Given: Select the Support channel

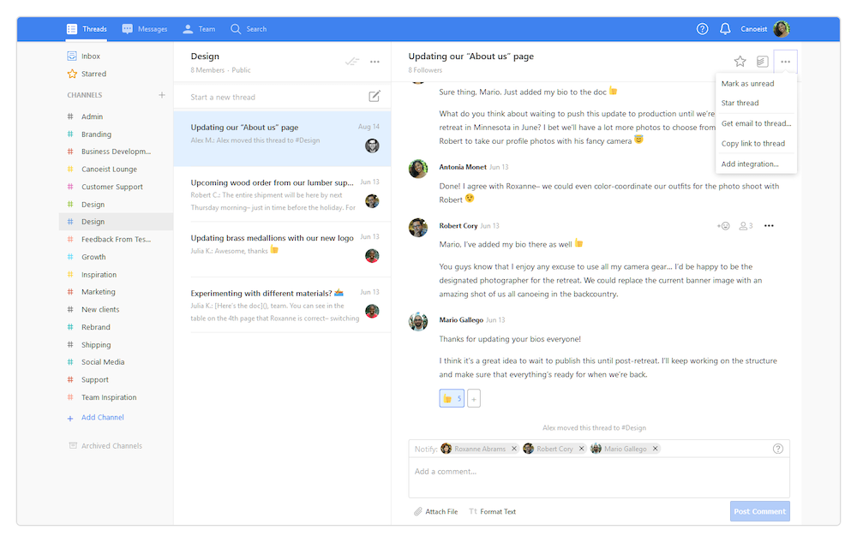Looking at the screenshot, I should (x=116, y=380).
